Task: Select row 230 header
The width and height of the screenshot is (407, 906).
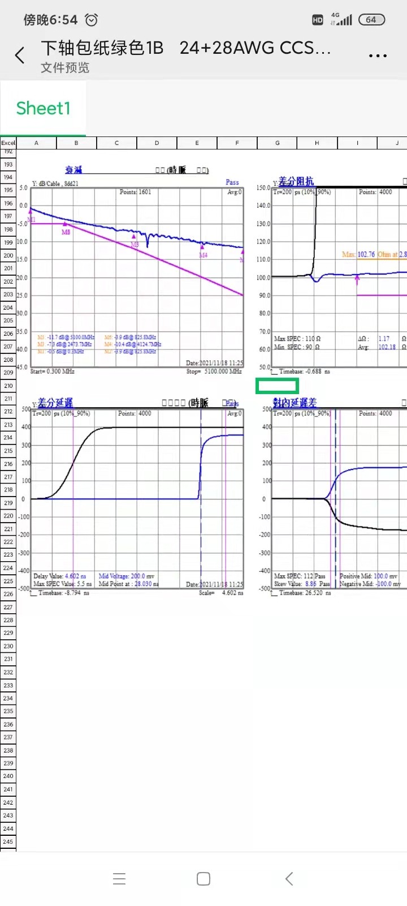Action: pyautogui.click(x=8, y=646)
